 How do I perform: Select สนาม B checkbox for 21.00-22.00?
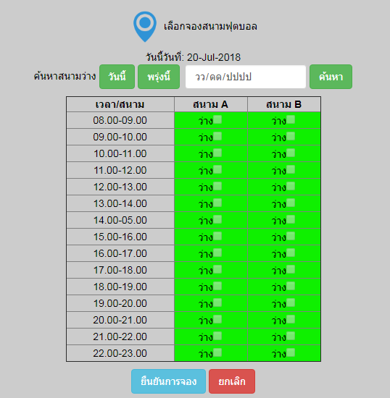tap(291, 336)
